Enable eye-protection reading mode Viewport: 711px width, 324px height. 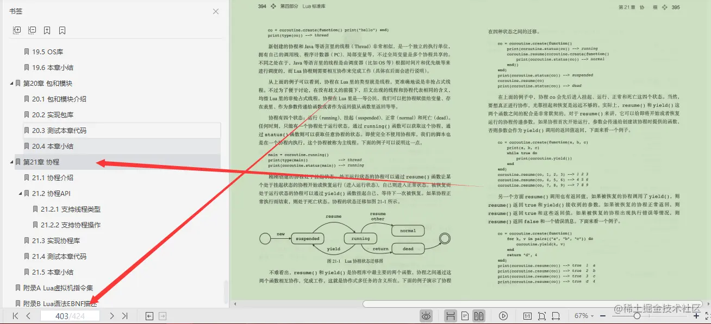[426, 315]
